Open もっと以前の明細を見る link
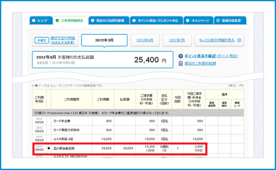The height and width of the screenshot is (170, 276). coord(217,40)
